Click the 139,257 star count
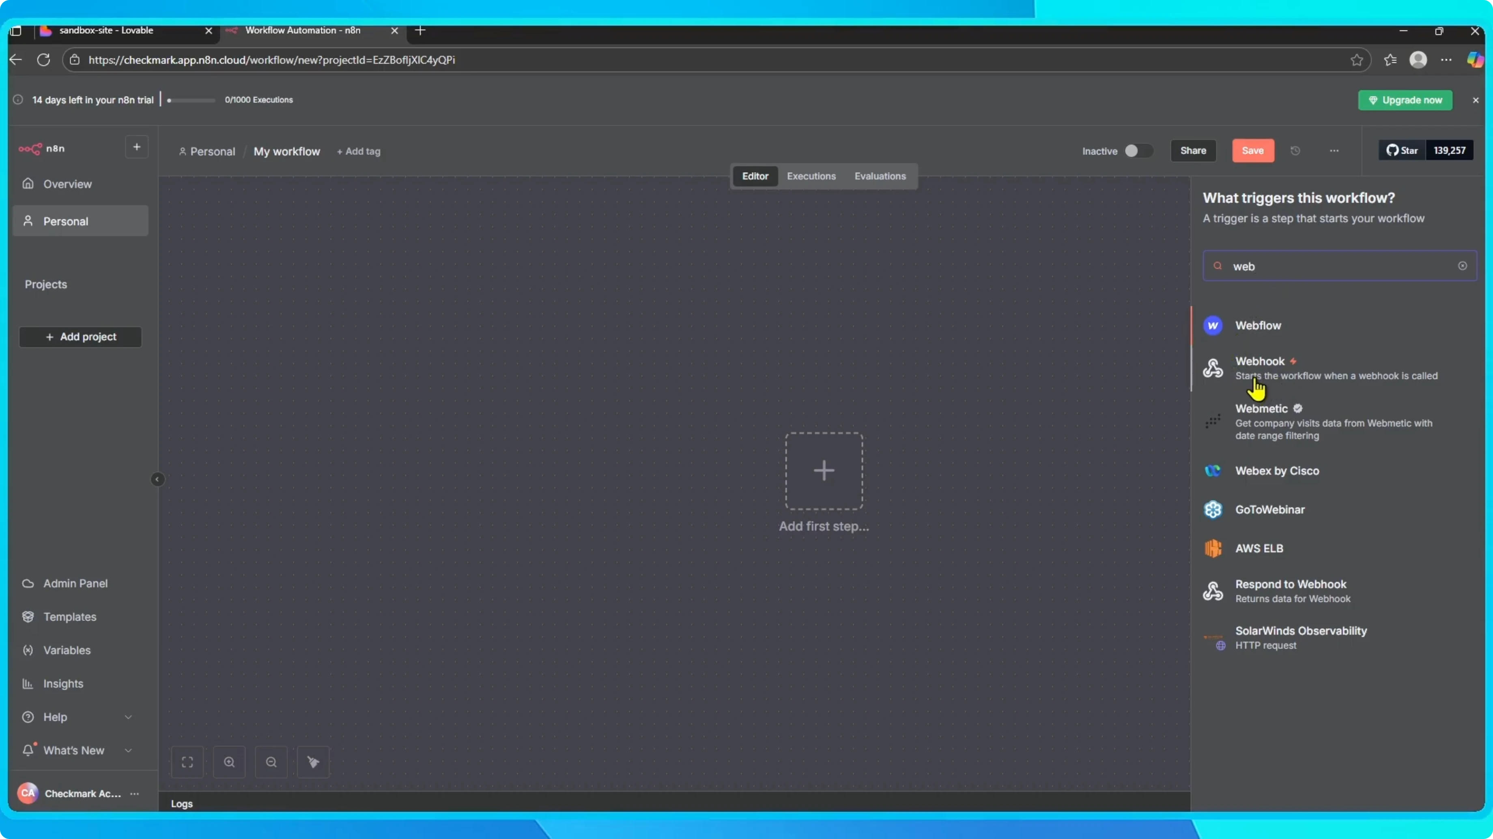The image size is (1493, 839). click(1450, 150)
